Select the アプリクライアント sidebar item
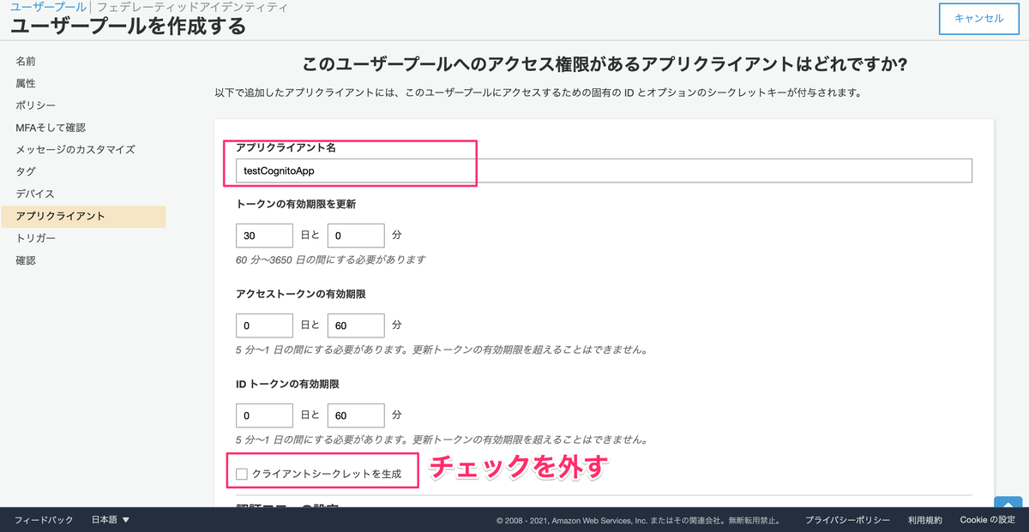 [x=83, y=216]
